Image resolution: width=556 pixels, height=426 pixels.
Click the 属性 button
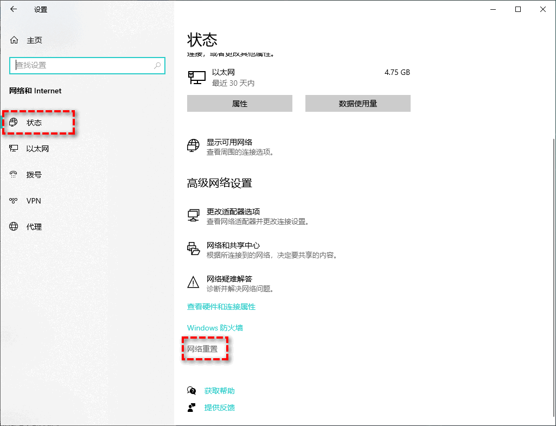coord(240,103)
